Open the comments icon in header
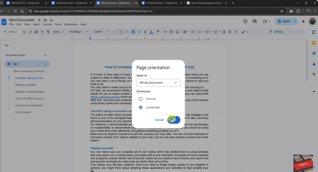This screenshot has height=172, width=318. click(255, 21)
